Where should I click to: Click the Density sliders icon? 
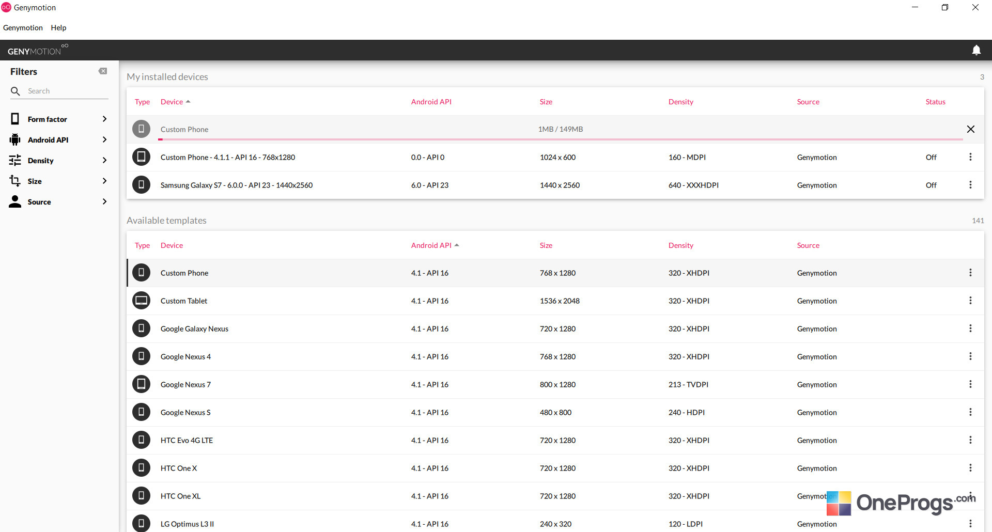pos(15,160)
